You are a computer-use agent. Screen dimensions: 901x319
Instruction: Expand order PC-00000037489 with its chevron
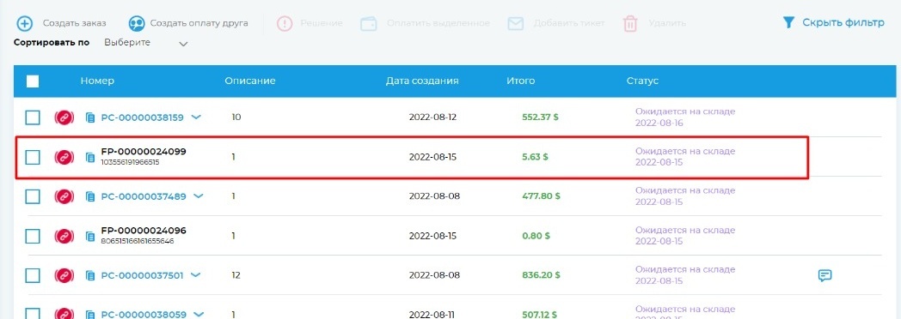coord(199,196)
